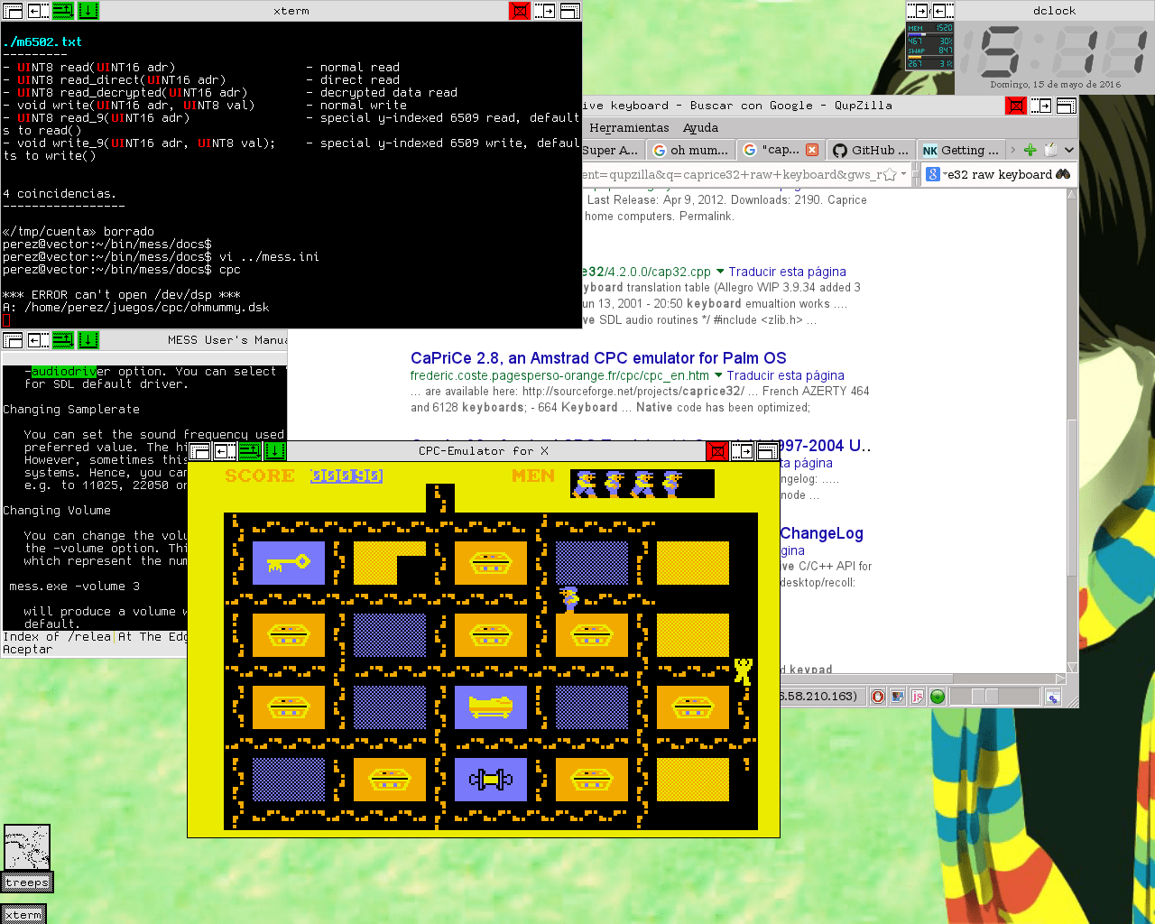The width and height of the screenshot is (1155, 924).
Task: Click the 'Changing Samplerate' heading
Action: 71,410
